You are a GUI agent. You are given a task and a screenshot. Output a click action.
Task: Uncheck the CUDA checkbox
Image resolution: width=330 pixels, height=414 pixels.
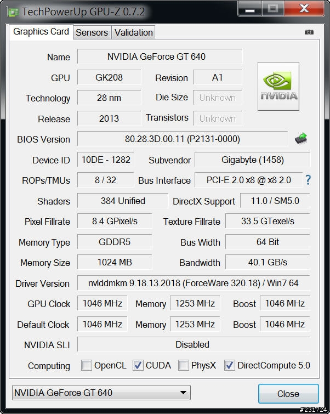coord(138,365)
